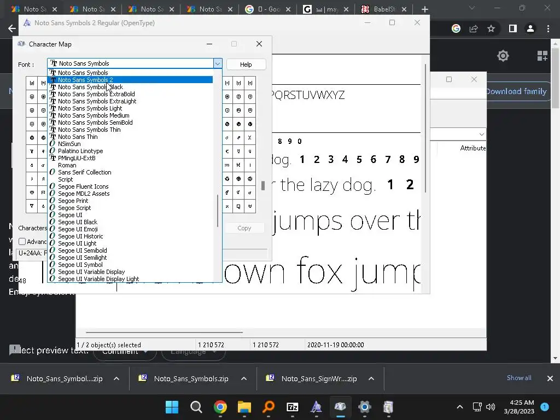Click Download family button in Chrome
The height and width of the screenshot is (420, 560).
(x=516, y=91)
